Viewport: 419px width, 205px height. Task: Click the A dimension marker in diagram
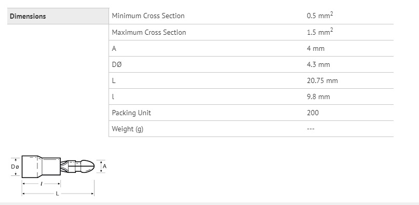(104, 166)
